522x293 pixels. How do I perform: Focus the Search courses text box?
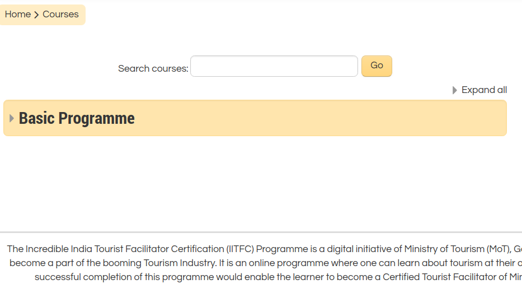pos(274,66)
